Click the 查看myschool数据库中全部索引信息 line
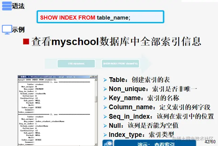This screenshot has width=218, height=146. coord(116,41)
